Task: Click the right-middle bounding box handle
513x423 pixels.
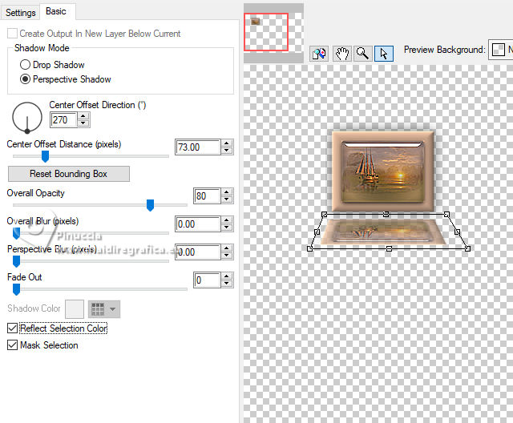Action: click(x=458, y=232)
